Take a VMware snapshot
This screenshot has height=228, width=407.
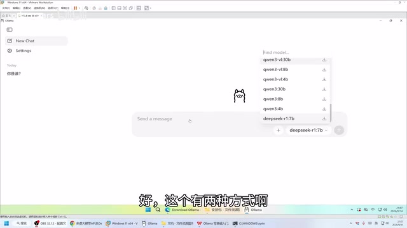tap(94, 8)
